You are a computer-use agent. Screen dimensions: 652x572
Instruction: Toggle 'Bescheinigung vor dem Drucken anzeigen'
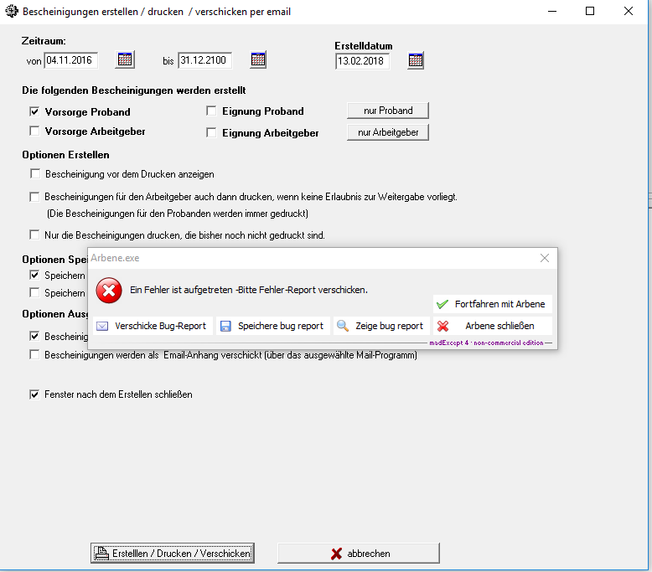pos(34,174)
